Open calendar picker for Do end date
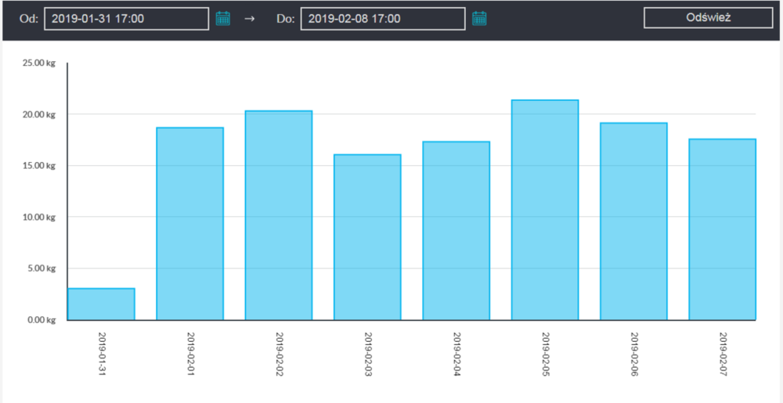The height and width of the screenshot is (403, 783). pyautogui.click(x=479, y=19)
